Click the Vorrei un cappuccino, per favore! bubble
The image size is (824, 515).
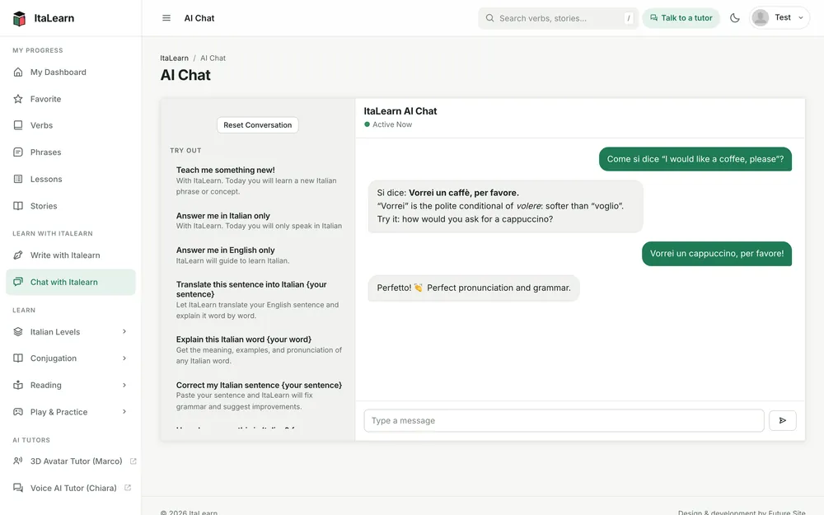(x=717, y=253)
